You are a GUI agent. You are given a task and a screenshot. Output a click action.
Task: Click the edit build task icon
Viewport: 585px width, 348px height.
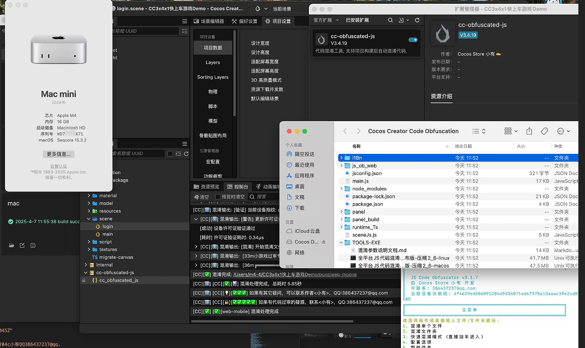click(22, 246)
